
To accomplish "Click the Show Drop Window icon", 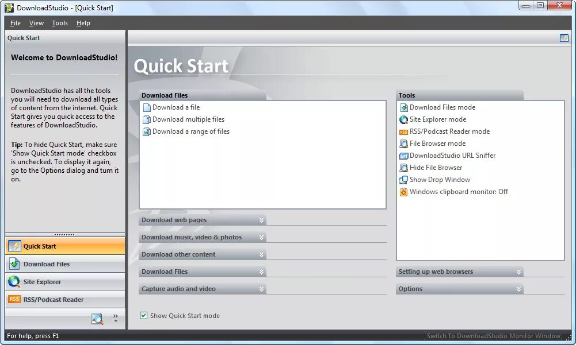I will coord(404,180).
